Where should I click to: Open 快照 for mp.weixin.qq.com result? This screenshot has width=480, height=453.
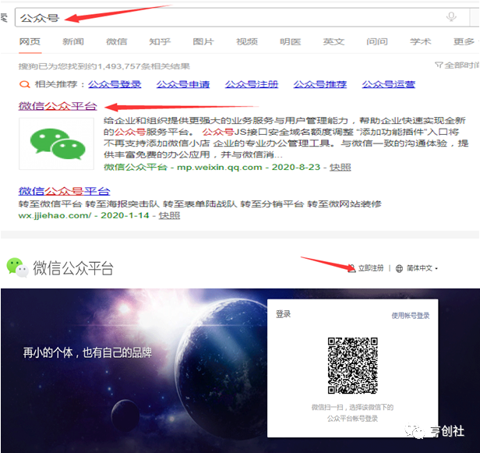click(x=340, y=167)
